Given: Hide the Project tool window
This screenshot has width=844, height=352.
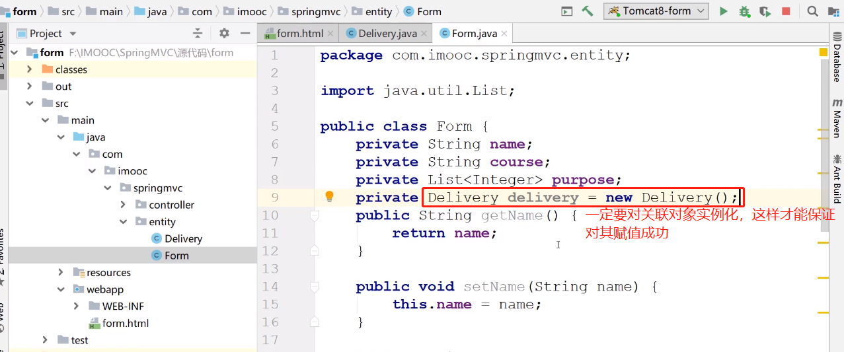Looking at the screenshot, I should (x=245, y=33).
